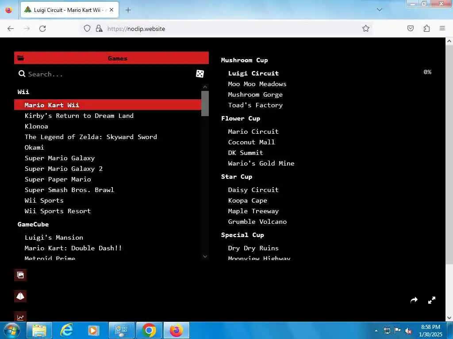The width and height of the screenshot is (453, 339).
Task: Click the Action Center flag tray icon
Action: 398,331
